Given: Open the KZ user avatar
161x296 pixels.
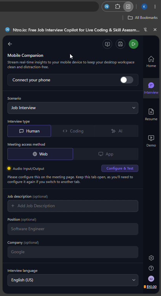Looking at the screenshot, I should (151, 279).
